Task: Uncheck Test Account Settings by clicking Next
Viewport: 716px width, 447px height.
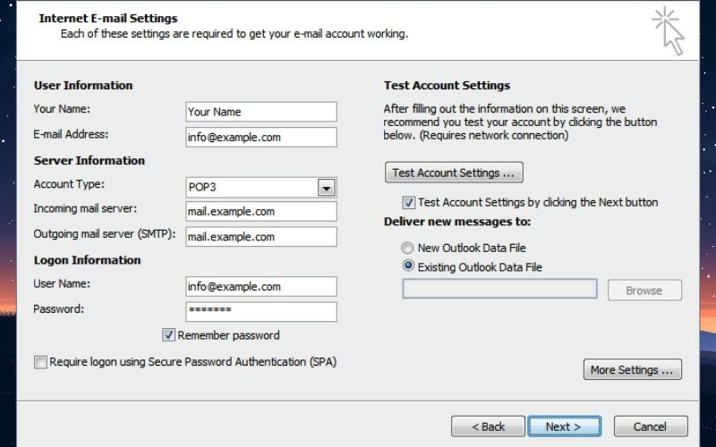Action: [x=409, y=202]
